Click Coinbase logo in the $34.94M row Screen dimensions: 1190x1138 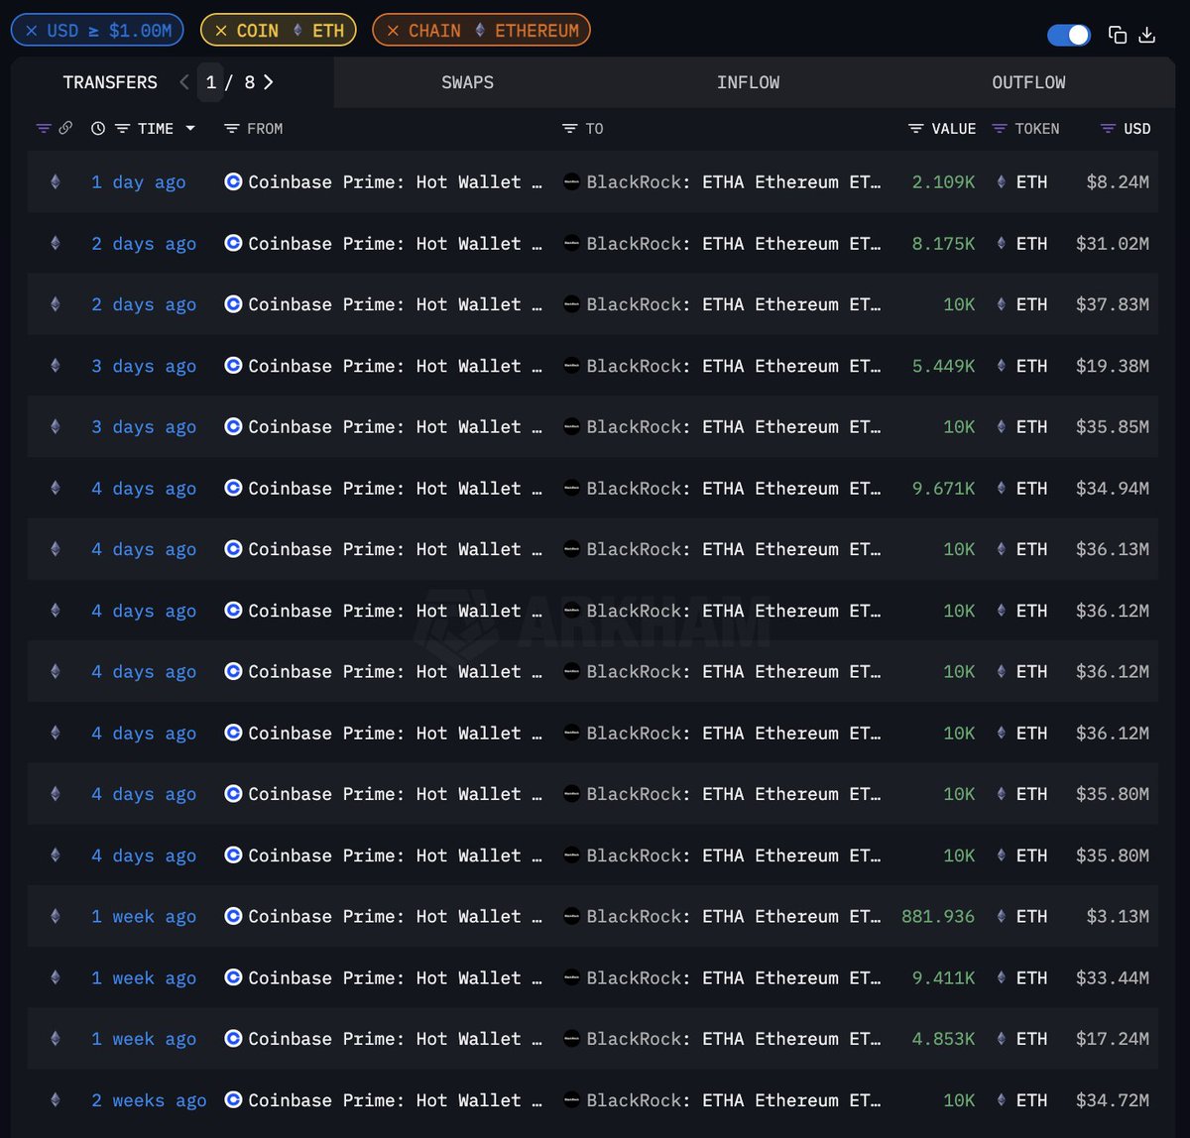pyautogui.click(x=233, y=489)
